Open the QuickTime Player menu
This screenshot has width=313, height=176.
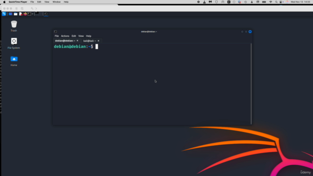(18, 2)
